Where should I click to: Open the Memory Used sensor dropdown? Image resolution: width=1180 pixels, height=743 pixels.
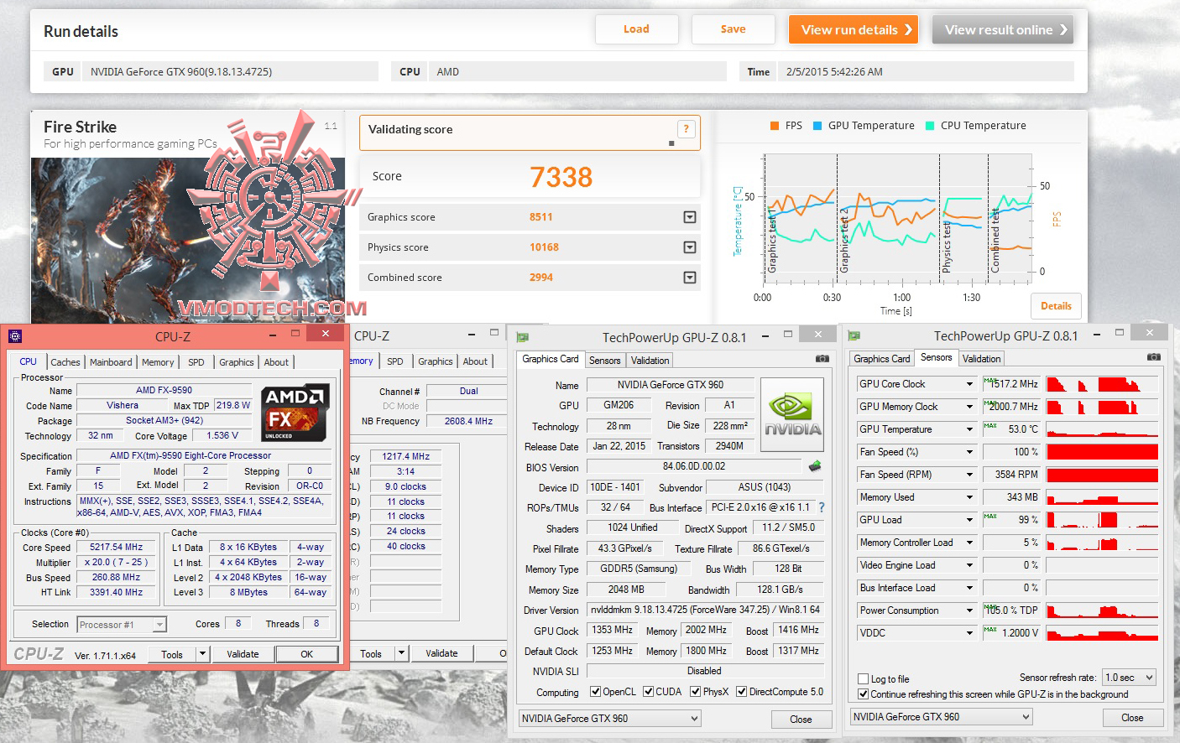[x=969, y=497]
